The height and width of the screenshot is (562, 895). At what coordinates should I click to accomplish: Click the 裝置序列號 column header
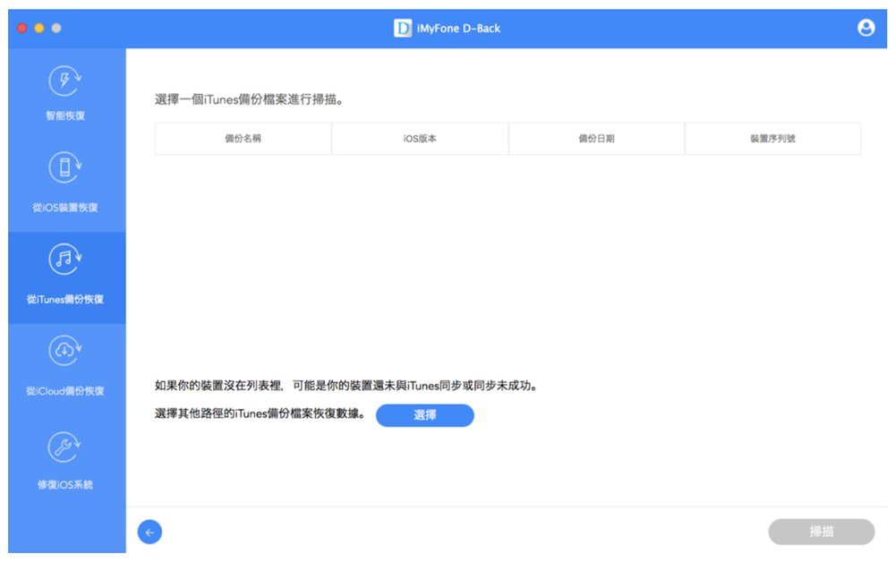coord(772,140)
